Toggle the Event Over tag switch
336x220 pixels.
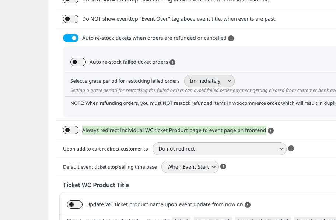(71, 19)
